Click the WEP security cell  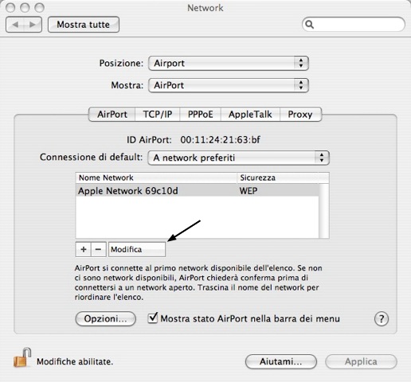(249, 191)
